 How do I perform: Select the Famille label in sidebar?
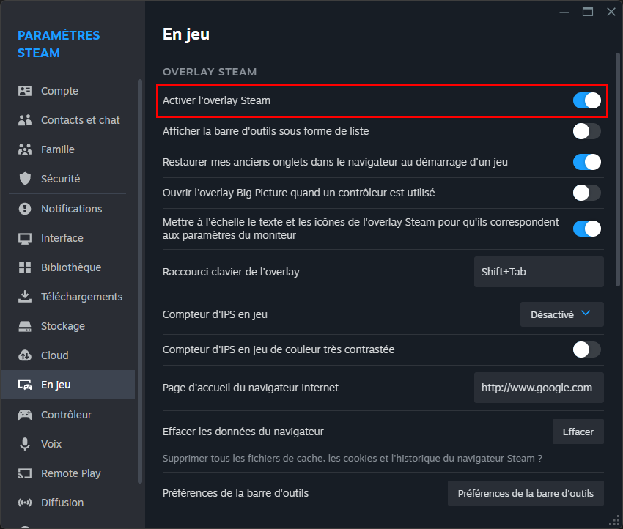58,149
